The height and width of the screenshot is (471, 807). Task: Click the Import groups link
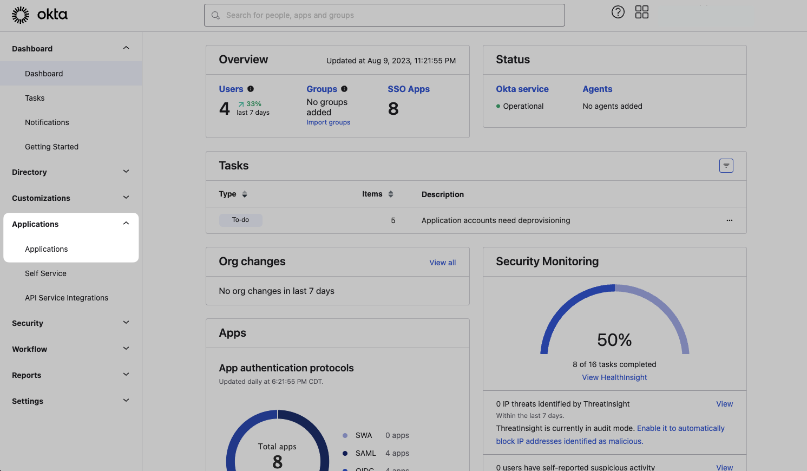[x=328, y=122]
